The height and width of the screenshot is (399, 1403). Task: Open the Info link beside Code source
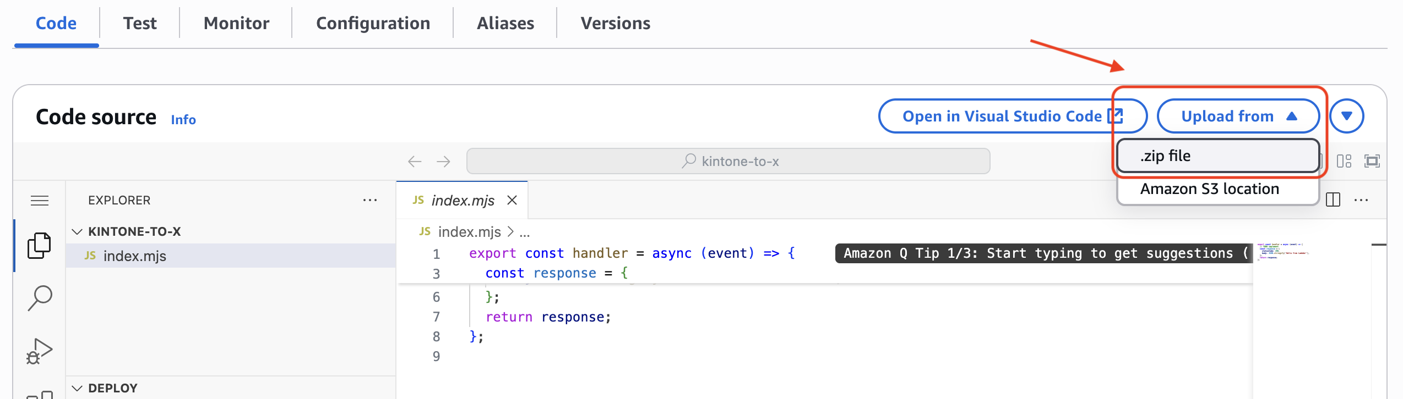183,119
